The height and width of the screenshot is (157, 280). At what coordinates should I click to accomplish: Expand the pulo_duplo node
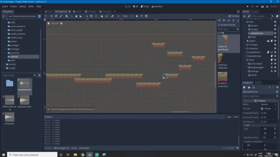tap(247, 64)
